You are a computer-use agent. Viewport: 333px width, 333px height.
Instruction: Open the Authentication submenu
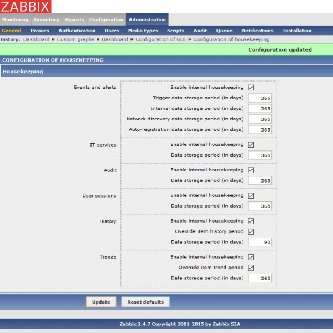point(77,31)
